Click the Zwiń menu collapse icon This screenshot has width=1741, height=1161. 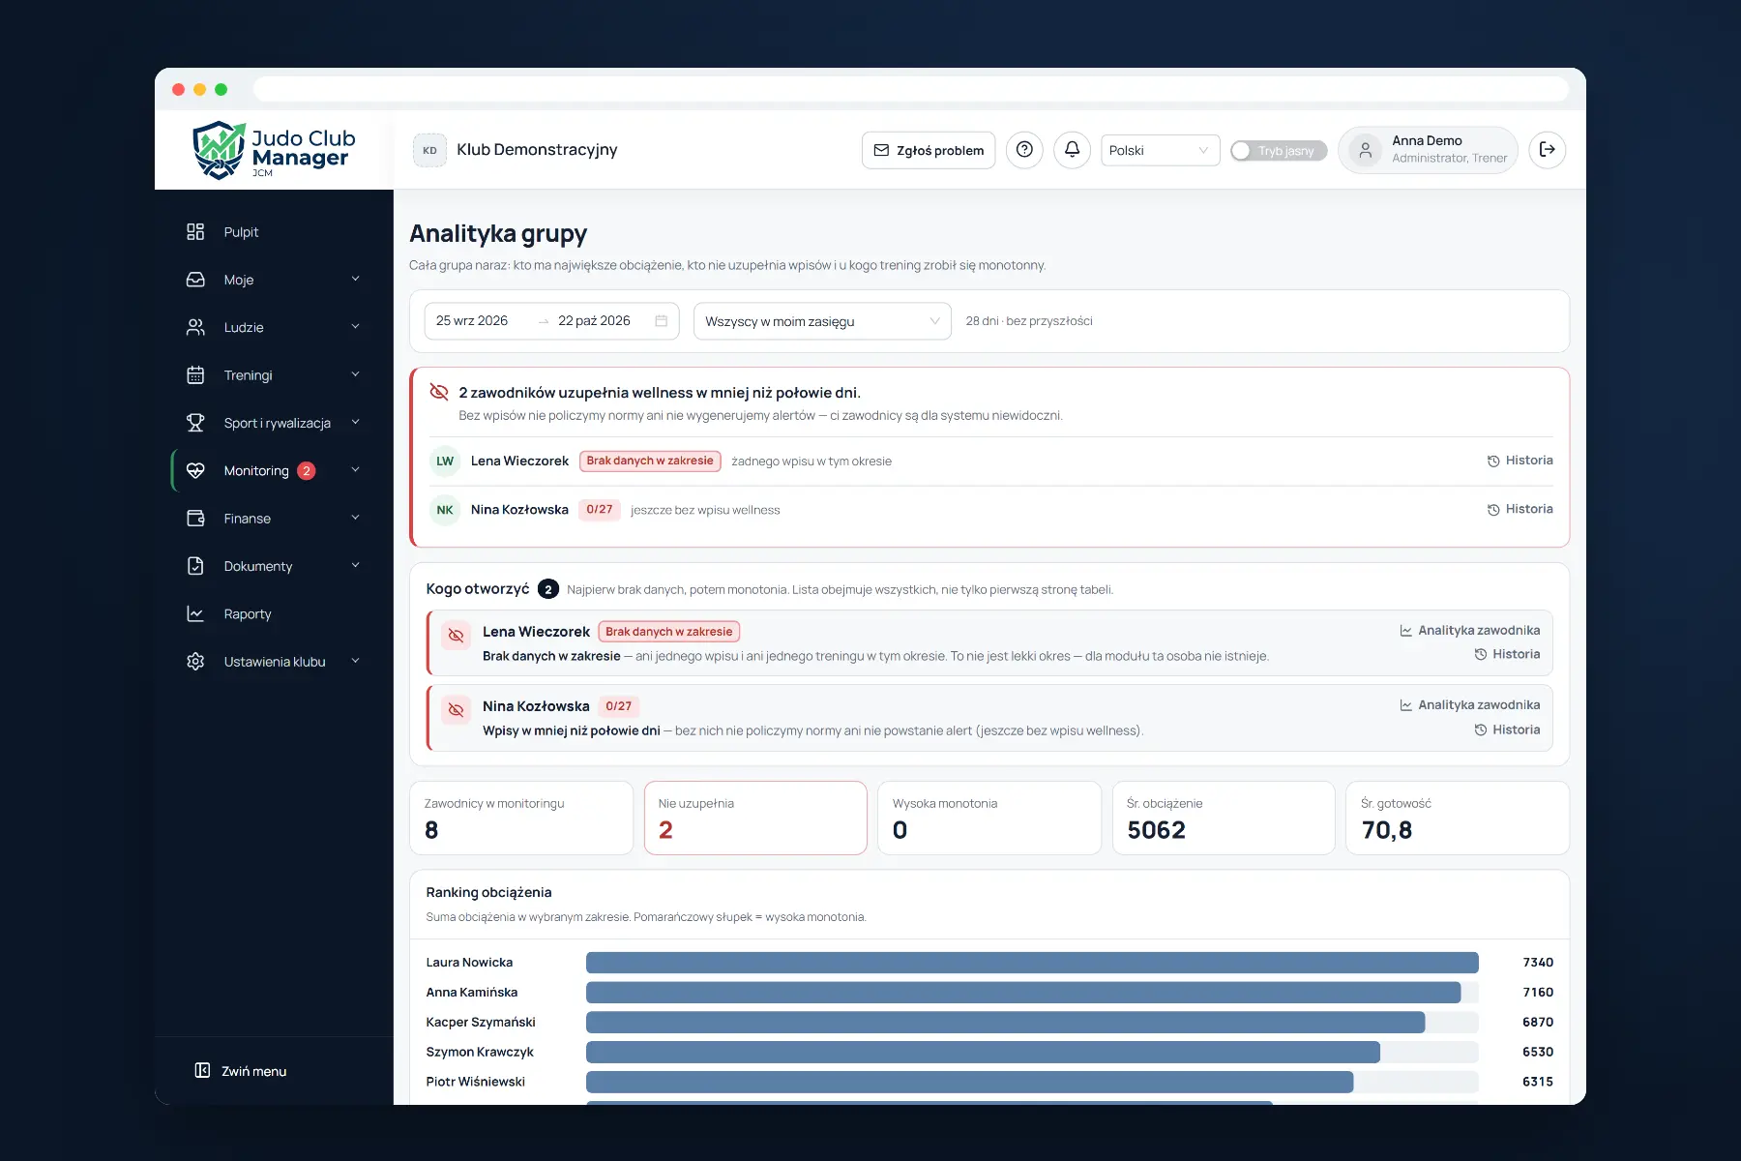click(202, 1070)
